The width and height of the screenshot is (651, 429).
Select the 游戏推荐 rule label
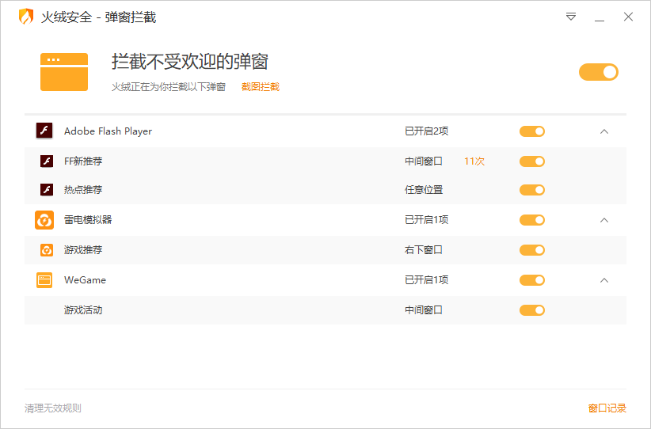pos(83,250)
